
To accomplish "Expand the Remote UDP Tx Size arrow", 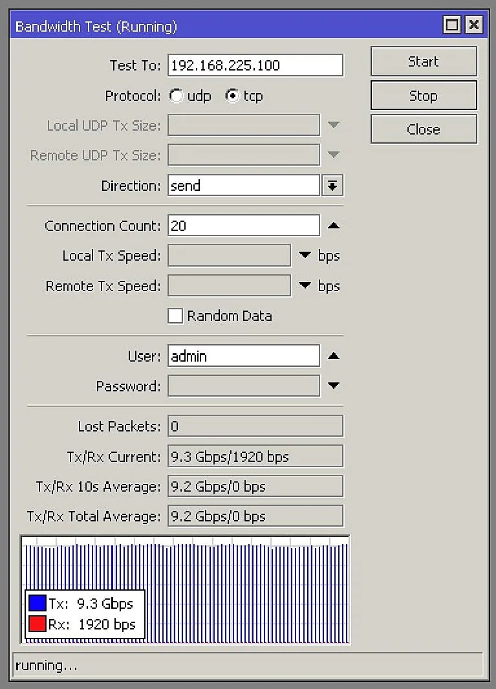I will 333,155.
